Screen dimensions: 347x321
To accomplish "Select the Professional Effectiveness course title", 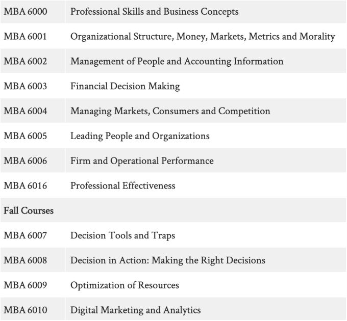I will click(122, 185).
